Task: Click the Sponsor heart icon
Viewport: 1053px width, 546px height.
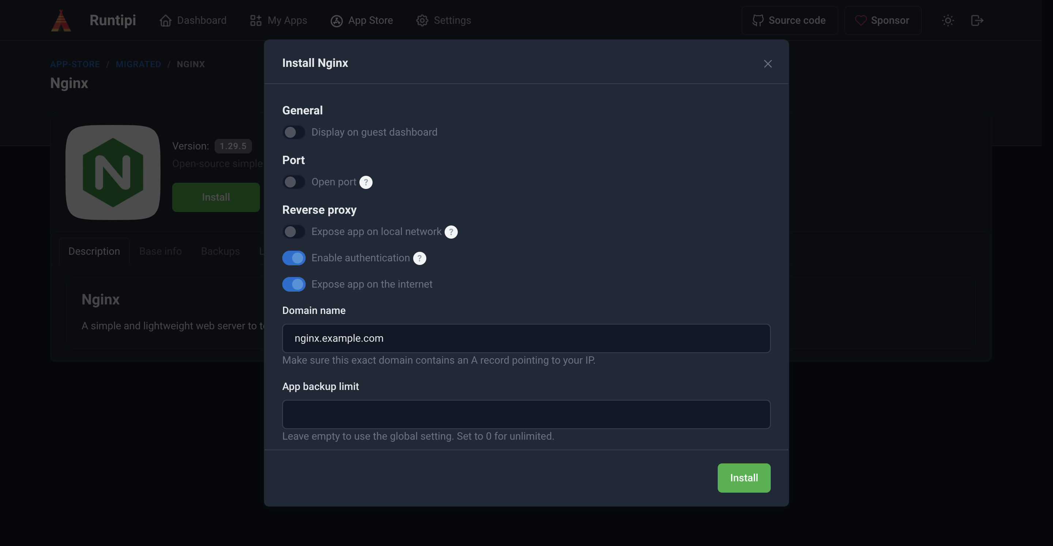Action: [x=861, y=20]
